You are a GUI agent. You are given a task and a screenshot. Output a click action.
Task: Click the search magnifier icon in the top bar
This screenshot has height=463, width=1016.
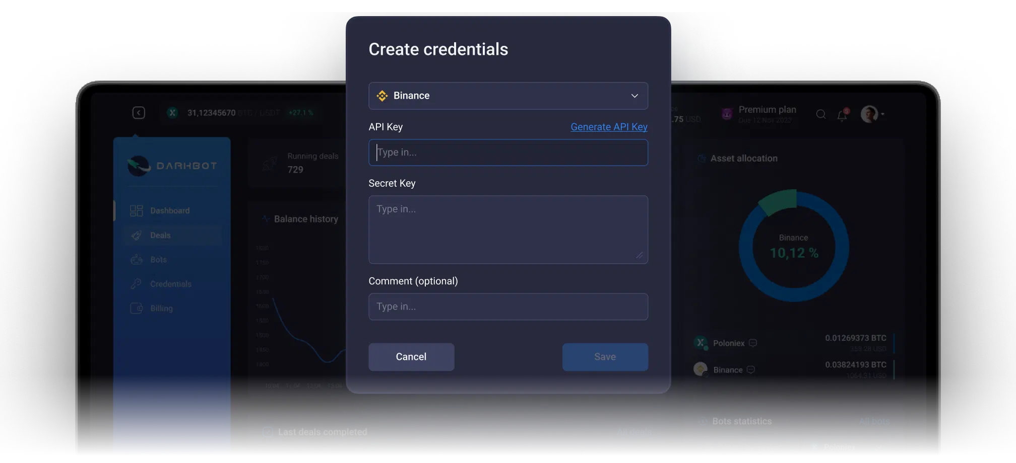coord(820,114)
